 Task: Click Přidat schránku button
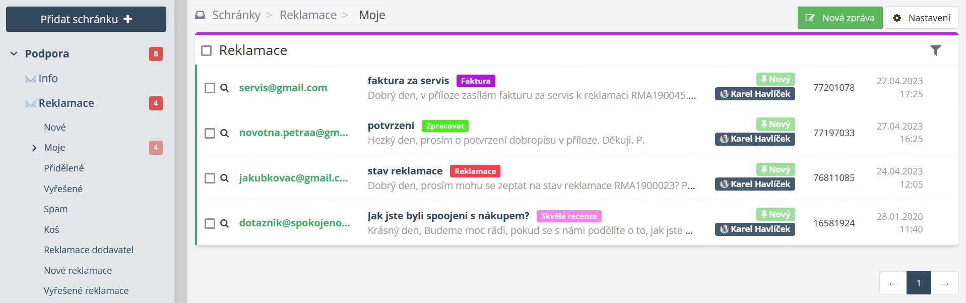pyautogui.click(x=86, y=19)
